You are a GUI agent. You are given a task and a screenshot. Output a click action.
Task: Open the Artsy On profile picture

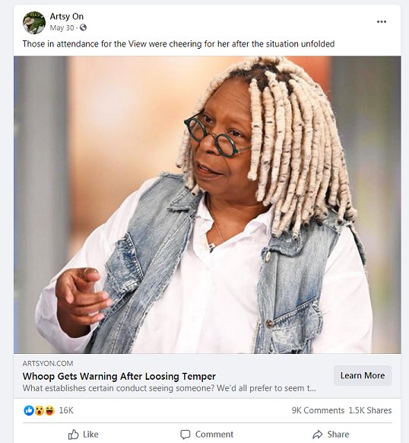click(x=34, y=23)
